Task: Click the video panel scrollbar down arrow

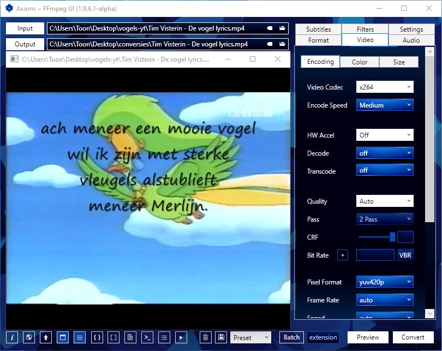Action: pyautogui.click(x=429, y=313)
